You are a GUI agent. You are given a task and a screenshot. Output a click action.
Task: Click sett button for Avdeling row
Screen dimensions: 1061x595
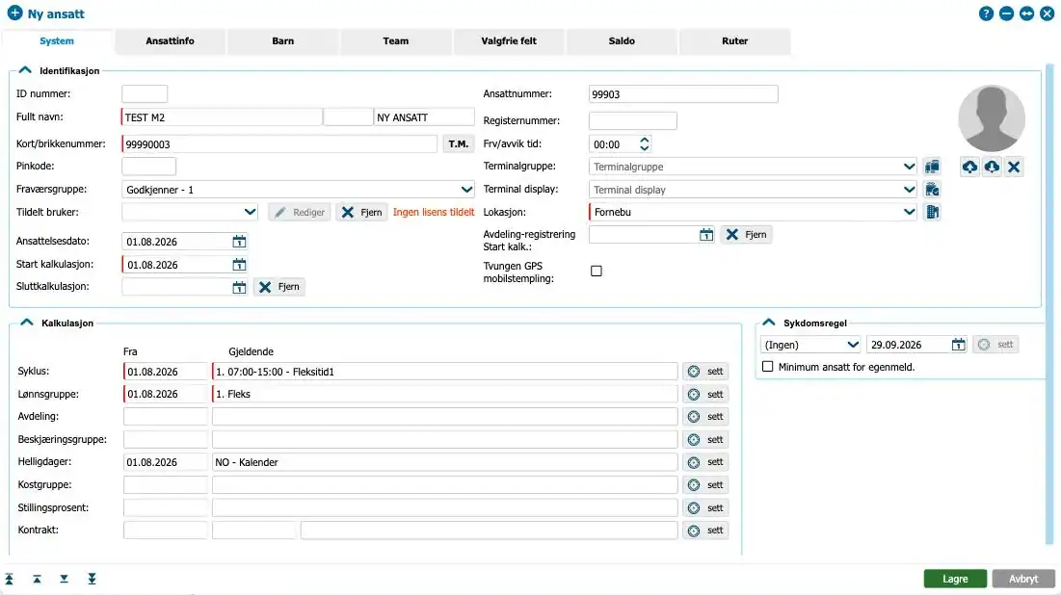tap(705, 417)
